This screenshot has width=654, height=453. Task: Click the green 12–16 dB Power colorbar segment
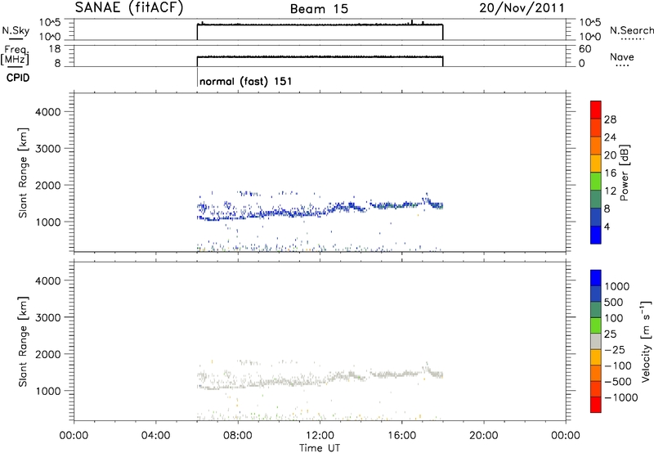click(596, 181)
